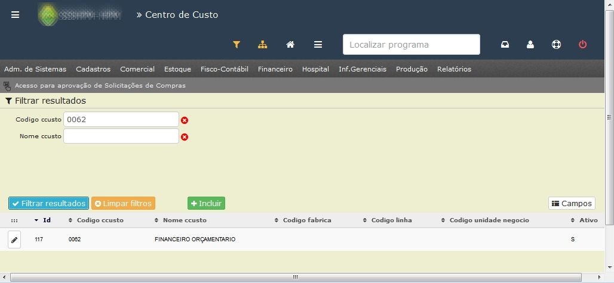
Task: Open the Estoque menu
Action: 177,69
